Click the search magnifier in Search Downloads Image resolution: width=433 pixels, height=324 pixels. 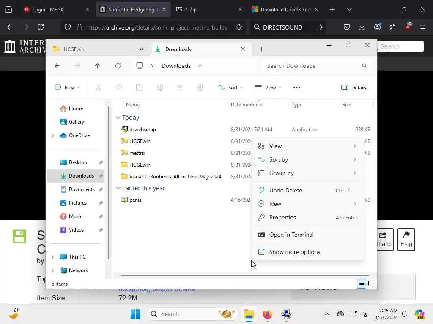coord(364,66)
